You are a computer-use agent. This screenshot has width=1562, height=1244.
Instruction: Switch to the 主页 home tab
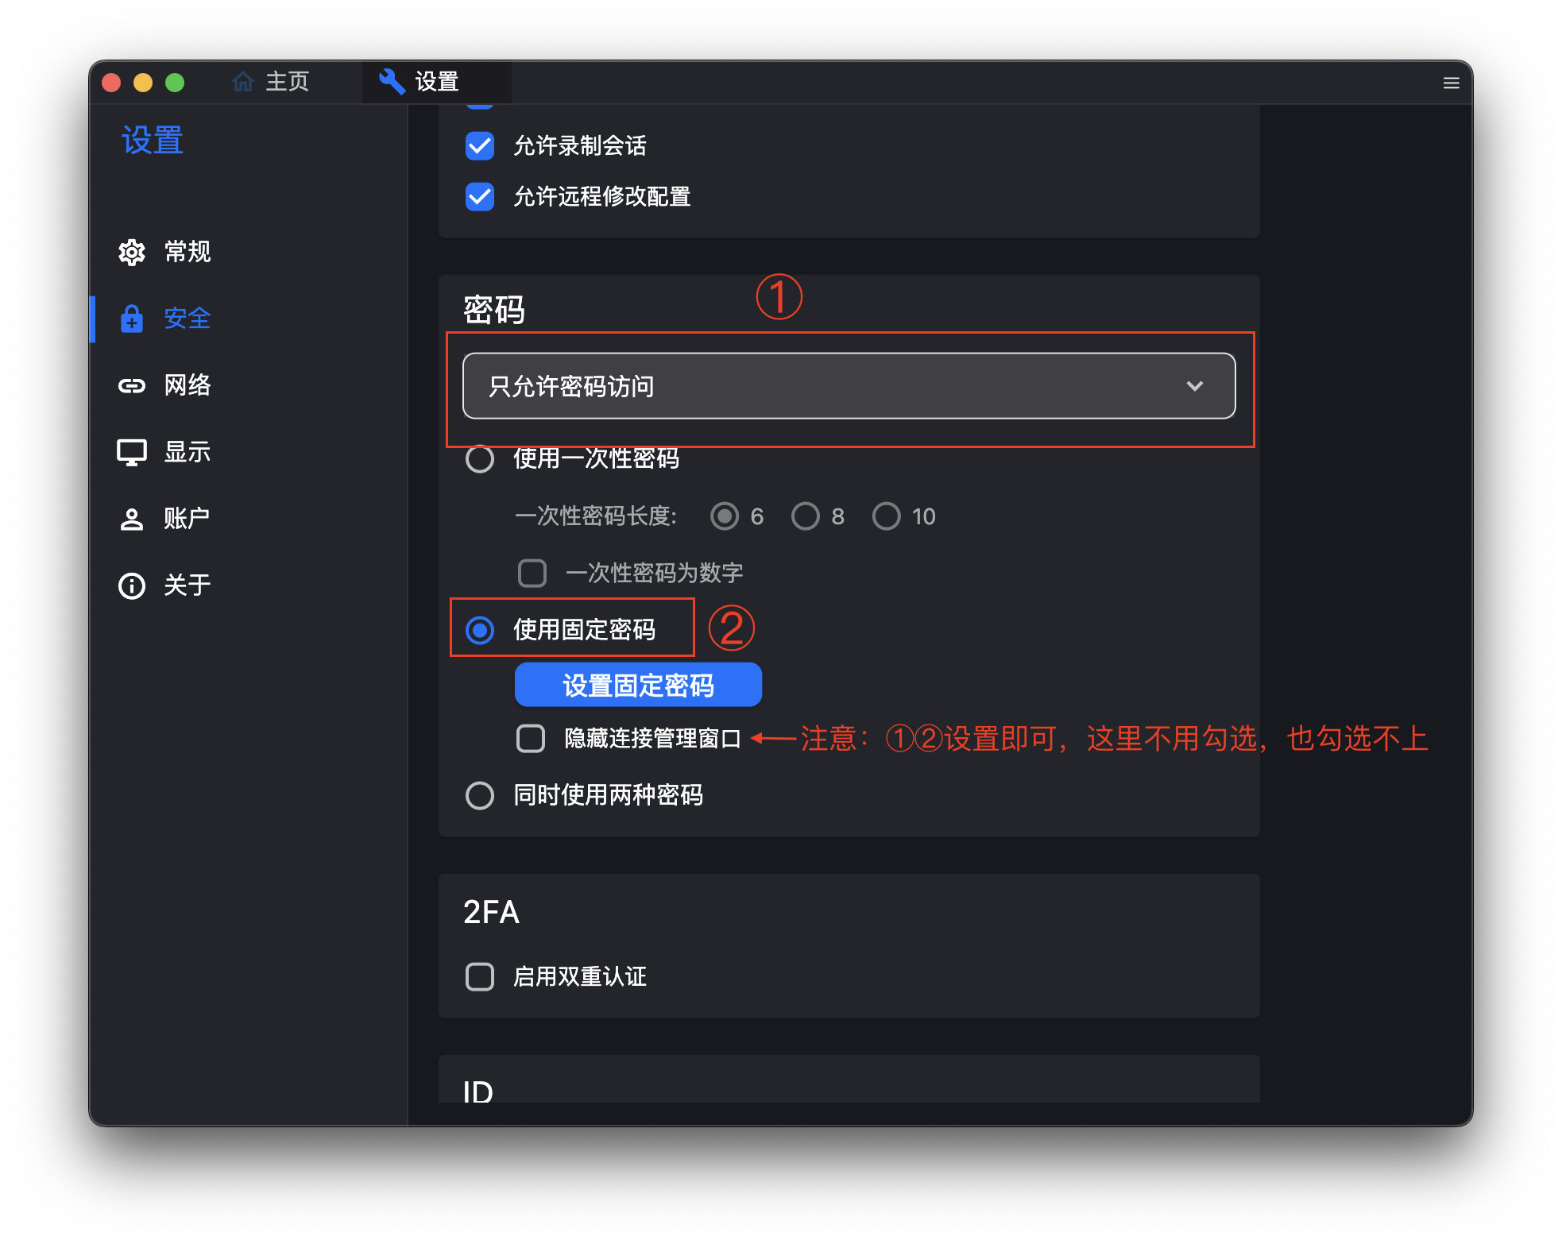[271, 81]
